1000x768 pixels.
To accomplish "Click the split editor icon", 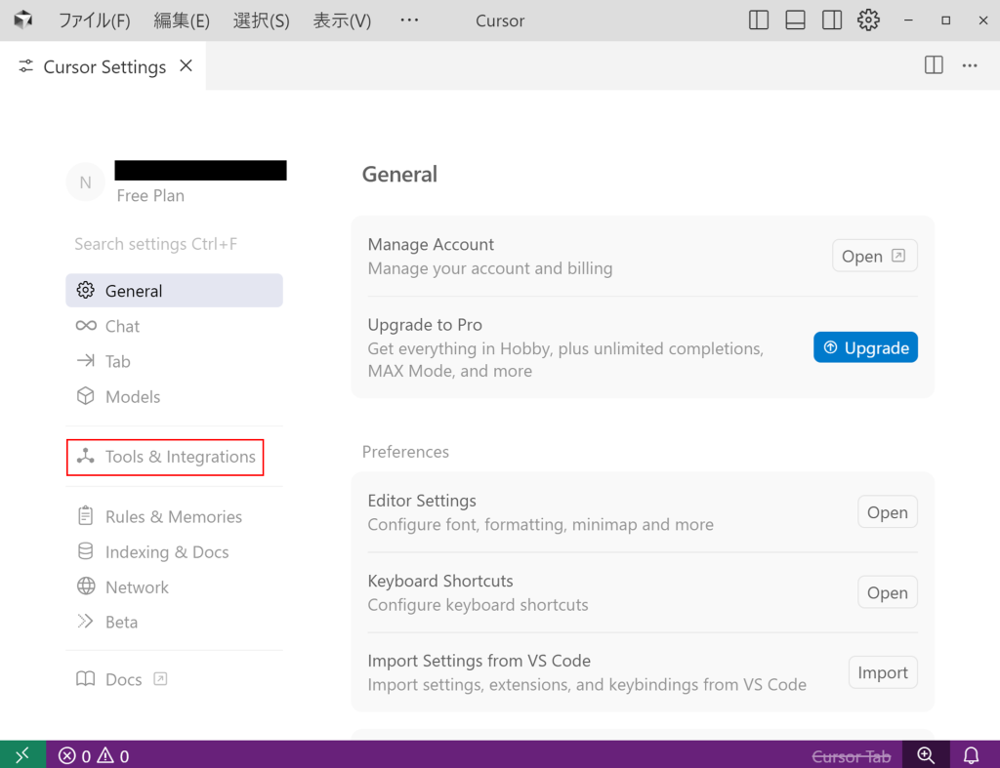I will [x=934, y=65].
